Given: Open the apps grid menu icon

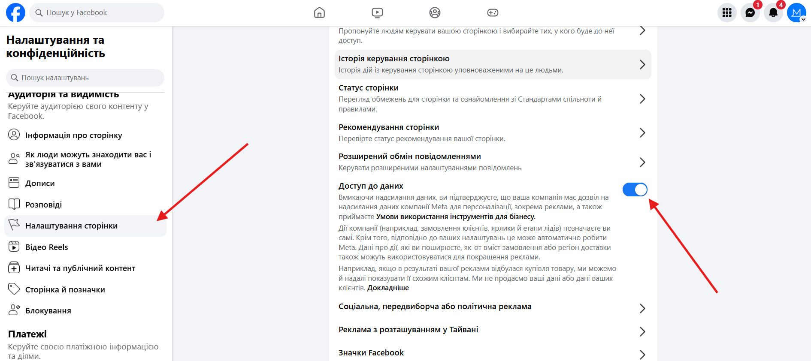Looking at the screenshot, I should coord(727,13).
